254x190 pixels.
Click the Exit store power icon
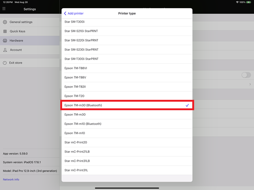pos(5,63)
